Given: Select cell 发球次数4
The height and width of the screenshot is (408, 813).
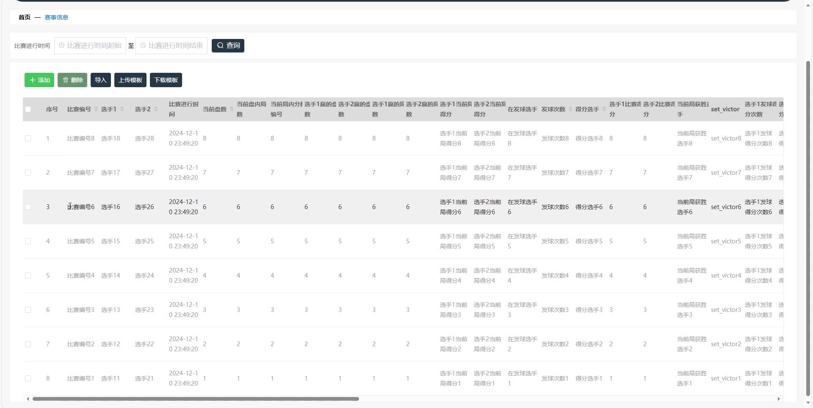Looking at the screenshot, I should pyautogui.click(x=555, y=276).
